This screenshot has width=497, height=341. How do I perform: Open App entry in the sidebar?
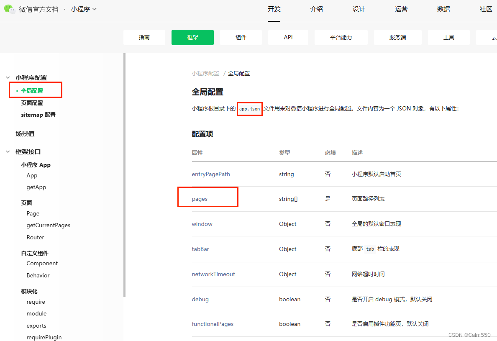coord(32,176)
